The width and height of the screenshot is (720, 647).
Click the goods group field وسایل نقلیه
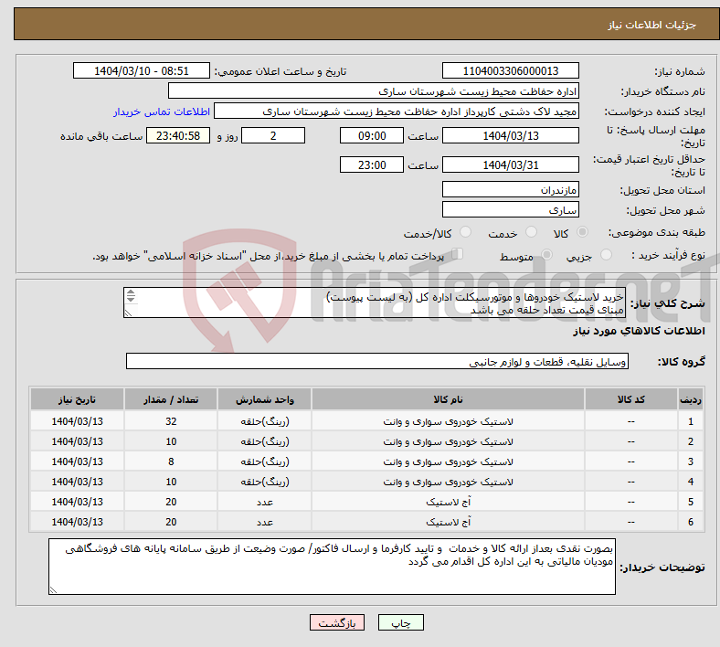377,361
